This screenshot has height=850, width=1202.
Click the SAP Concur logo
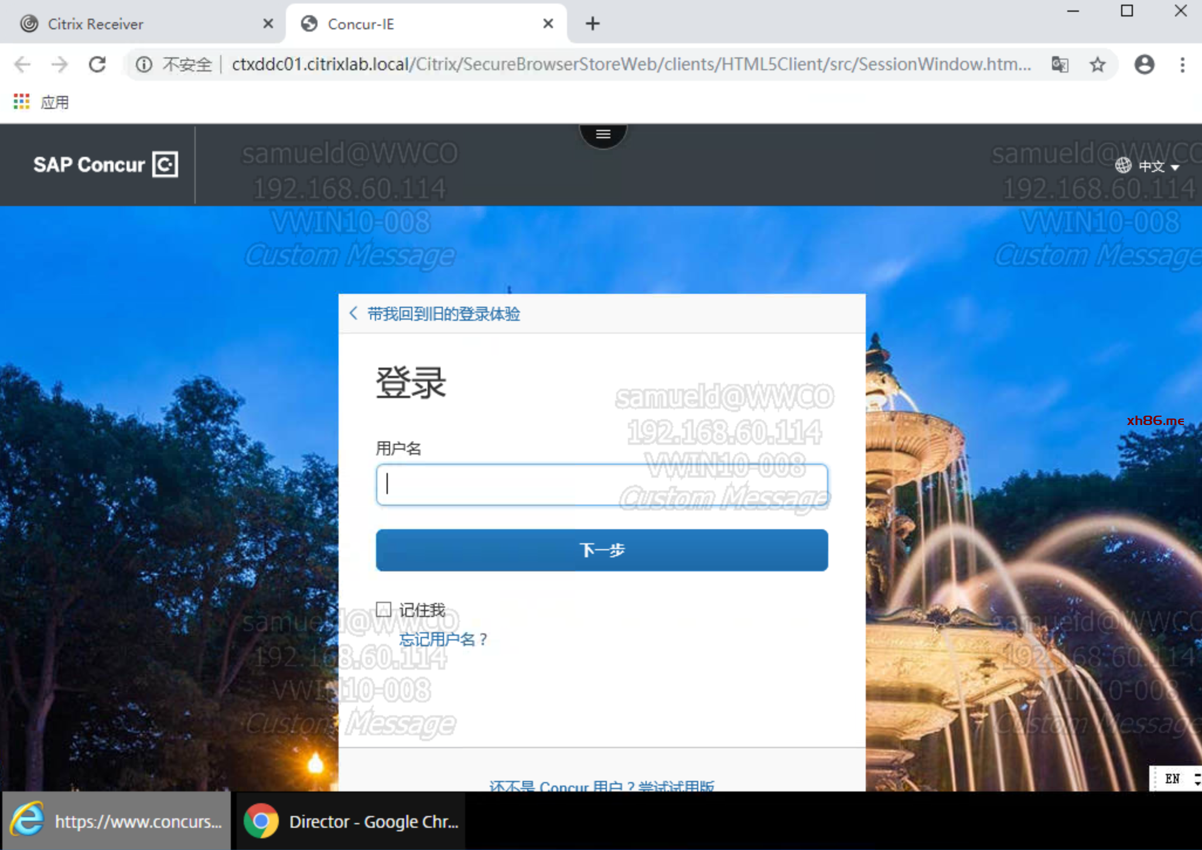click(105, 164)
